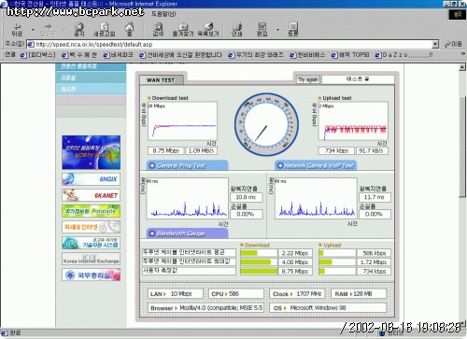467x339 pixels.
Task: Click Network Game & VoIP Test arrow icon
Action: [x=280, y=165]
